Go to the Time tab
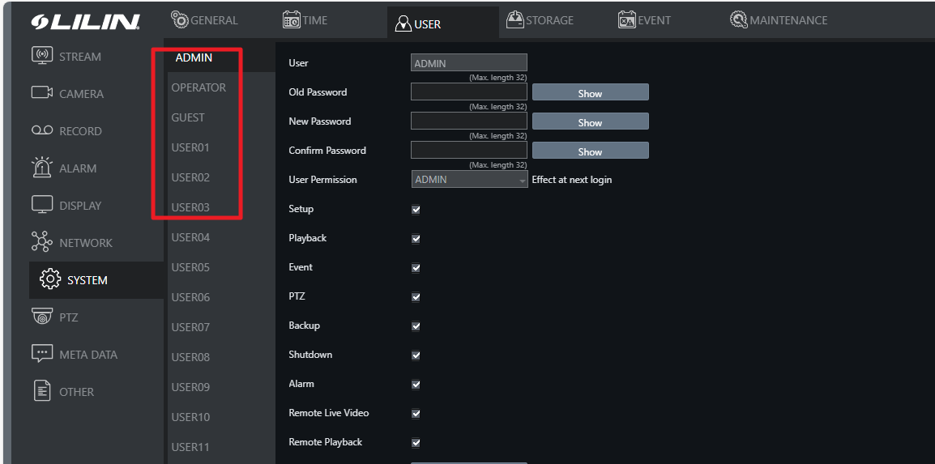 (x=305, y=20)
